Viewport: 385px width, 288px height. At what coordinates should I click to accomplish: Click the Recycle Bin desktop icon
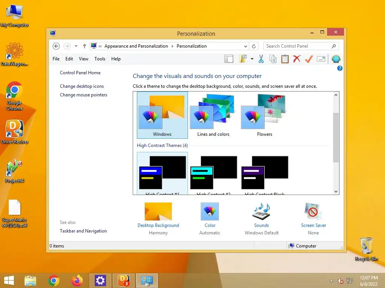(366, 249)
